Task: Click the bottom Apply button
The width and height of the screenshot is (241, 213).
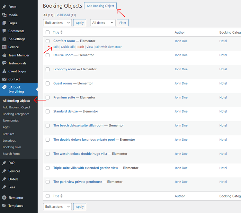Action: pos(80,207)
